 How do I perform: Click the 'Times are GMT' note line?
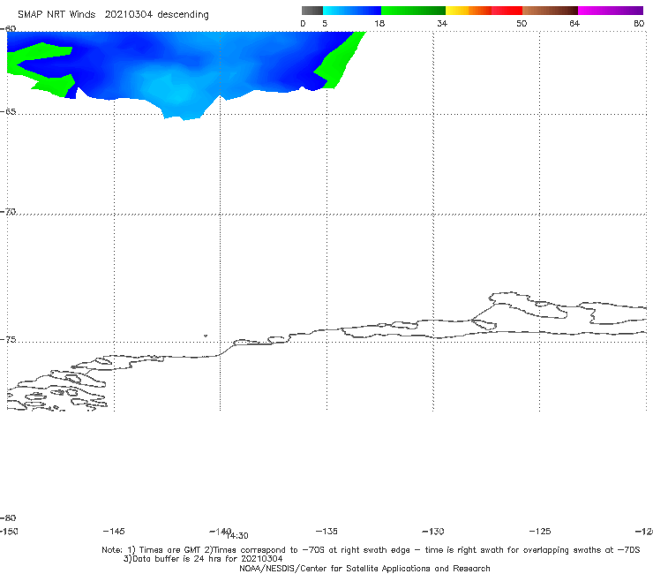coord(371,550)
